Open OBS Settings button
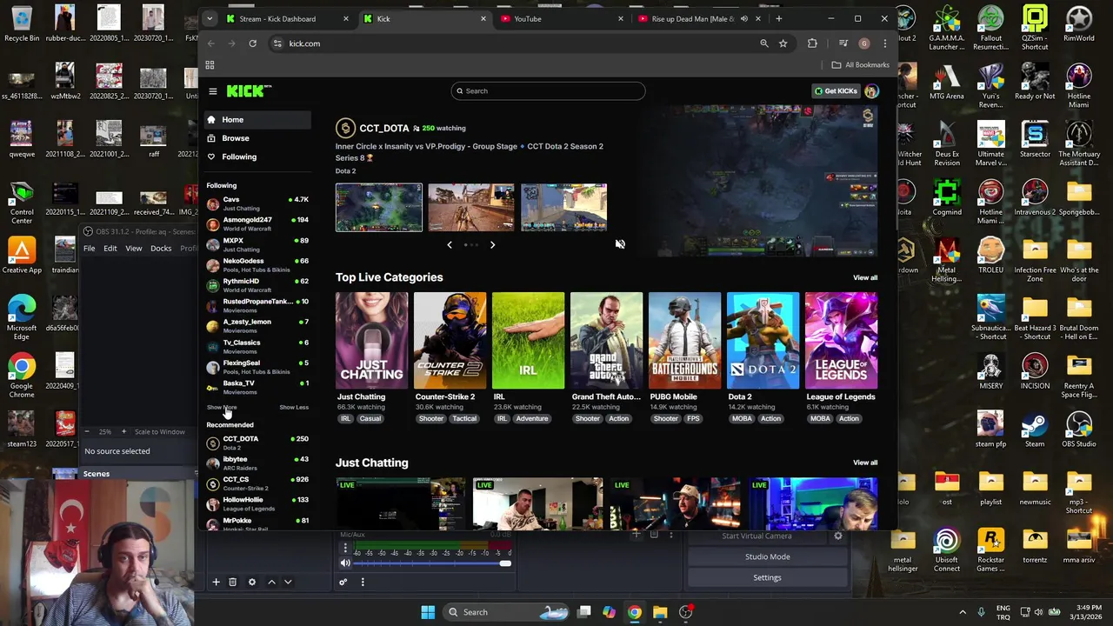 [768, 578]
